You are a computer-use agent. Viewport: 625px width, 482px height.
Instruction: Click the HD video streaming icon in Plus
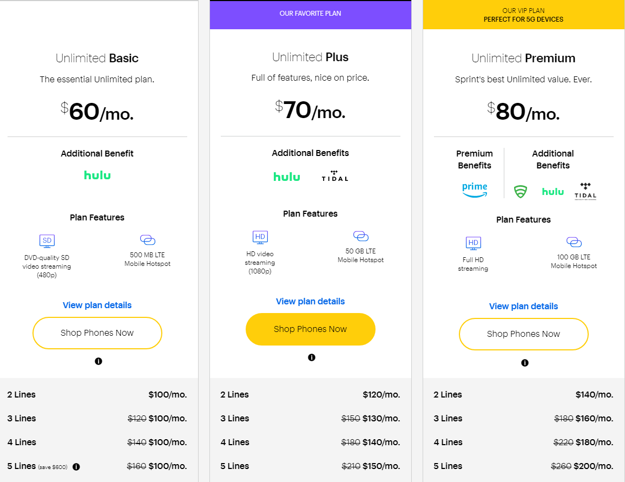pyautogui.click(x=260, y=237)
